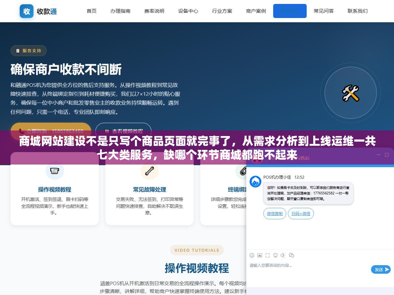Click the rate service icon in chat

pyautogui.click(x=275, y=255)
